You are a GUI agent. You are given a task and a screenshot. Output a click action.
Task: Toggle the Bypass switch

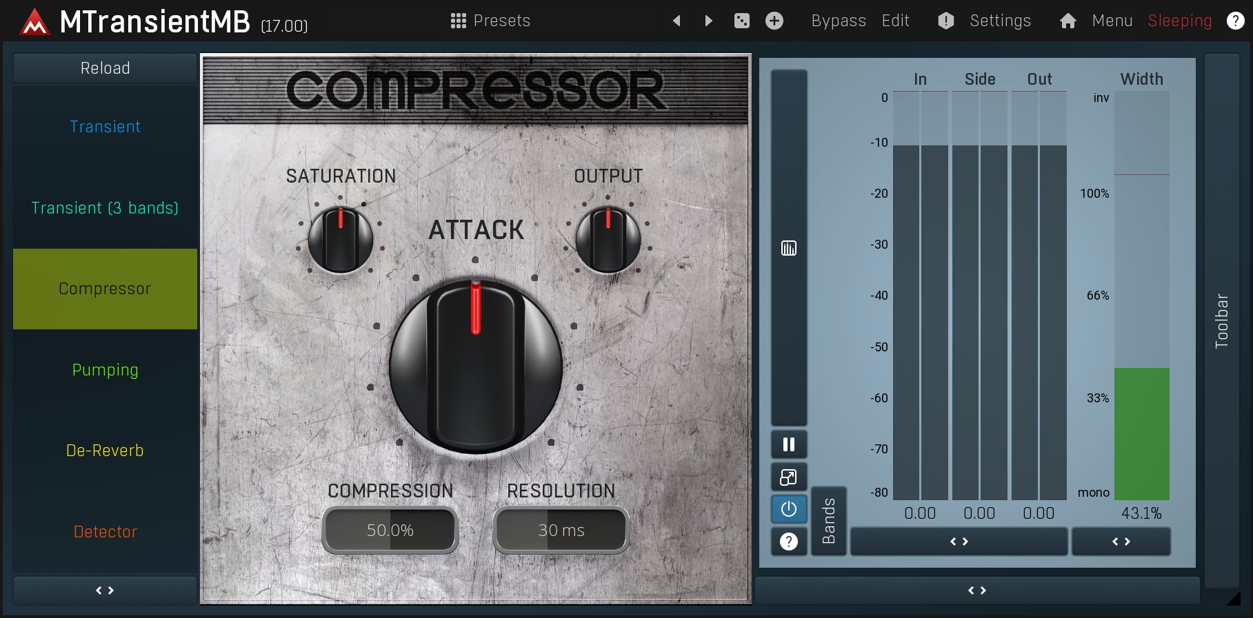click(x=838, y=21)
